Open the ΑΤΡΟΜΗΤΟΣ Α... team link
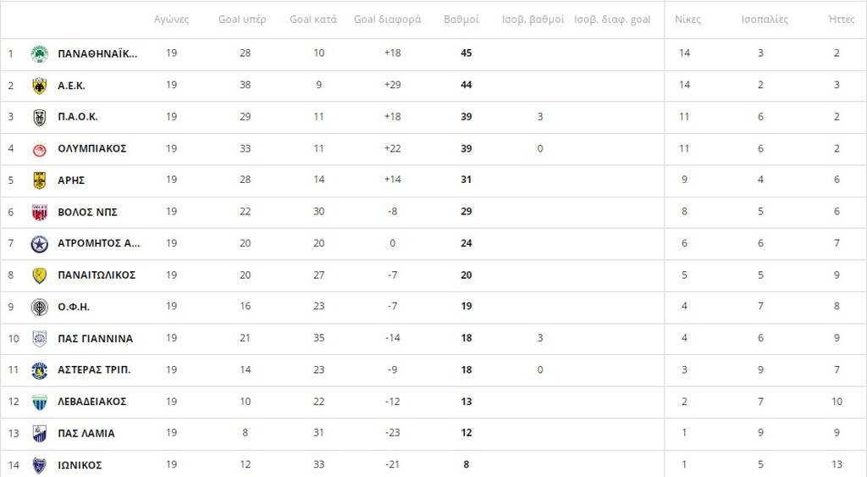The height and width of the screenshot is (477, 867). tap(99, 243)
